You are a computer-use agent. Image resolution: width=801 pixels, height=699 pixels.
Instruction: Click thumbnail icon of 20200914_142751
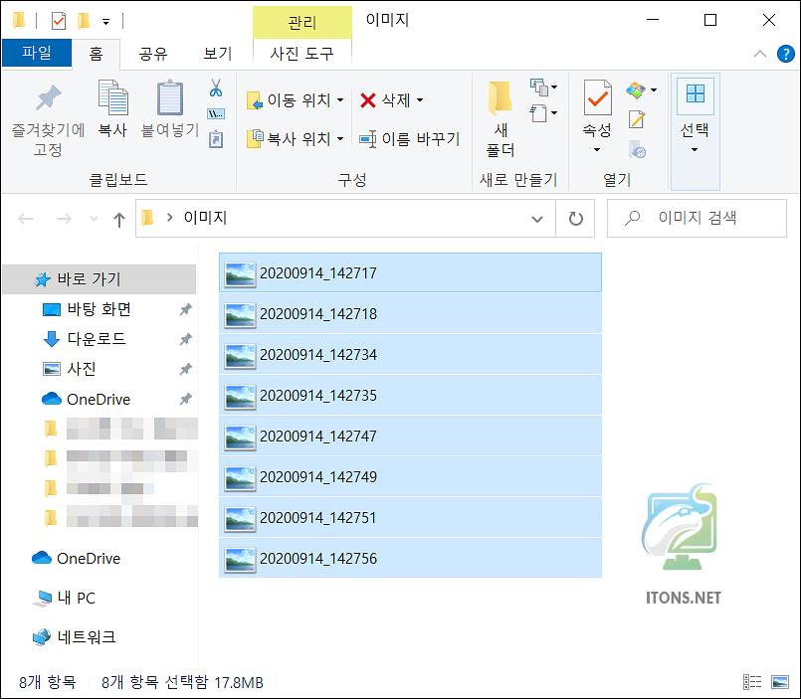pyautogui.click(x=240, y=519)
